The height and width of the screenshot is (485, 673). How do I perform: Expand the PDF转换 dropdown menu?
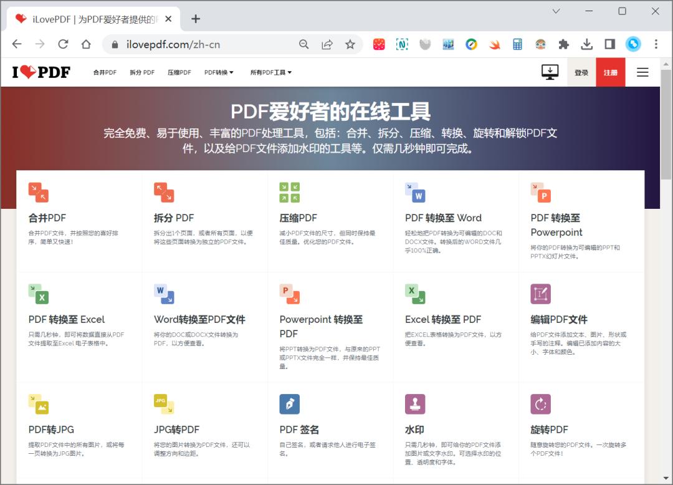click(219, 72)
